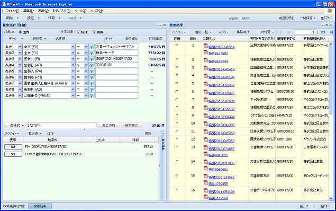The width and height of the screenshot is (336, 211).
Task: Open PDF icon beside 5148744 link
Action: [x=206, y=60]
